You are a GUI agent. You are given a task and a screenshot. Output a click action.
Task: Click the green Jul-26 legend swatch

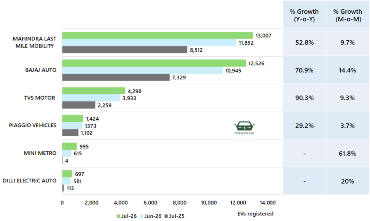pos(119,216)
